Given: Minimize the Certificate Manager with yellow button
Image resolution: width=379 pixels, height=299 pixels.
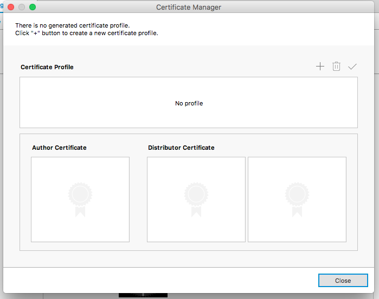Looking at the screenshot, I should (x=21, y=7).
